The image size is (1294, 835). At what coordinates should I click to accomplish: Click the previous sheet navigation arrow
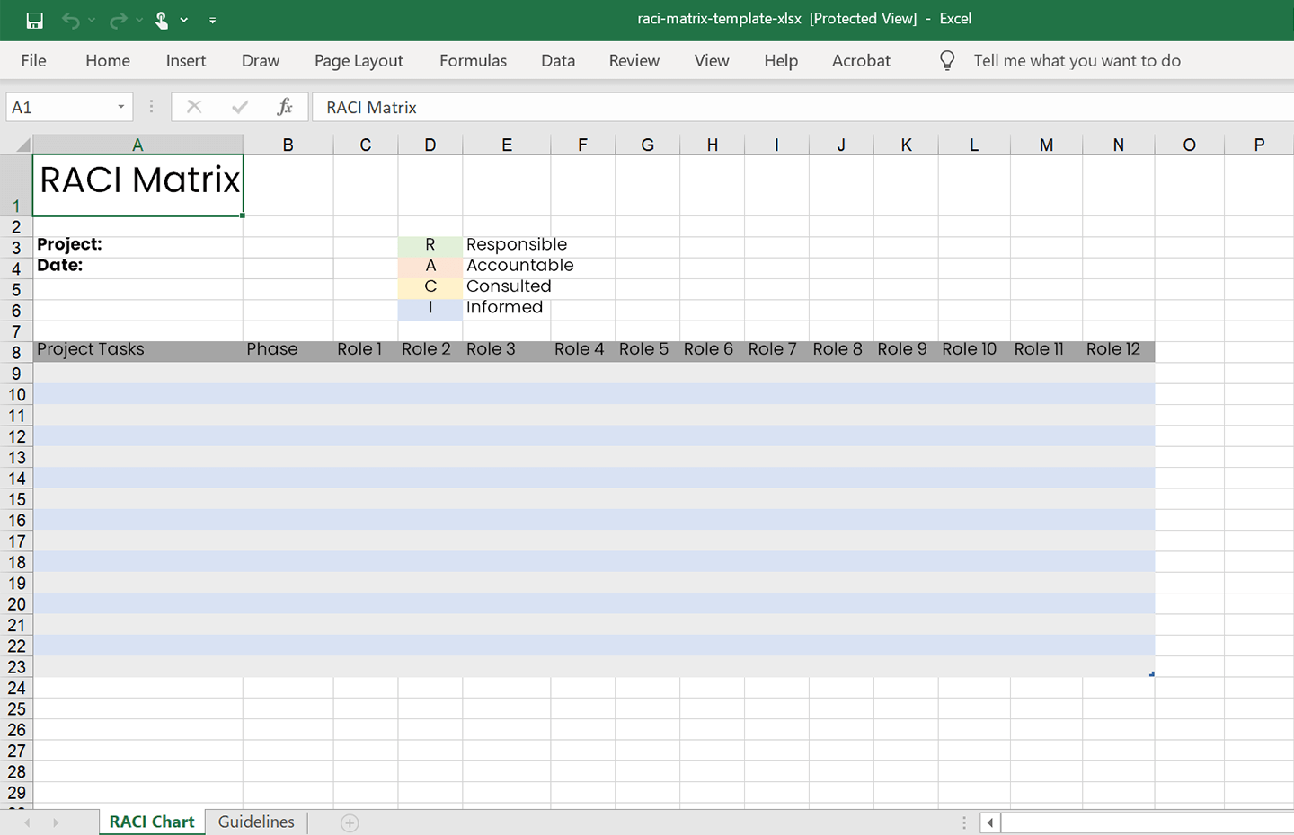(x=27, y=822)
